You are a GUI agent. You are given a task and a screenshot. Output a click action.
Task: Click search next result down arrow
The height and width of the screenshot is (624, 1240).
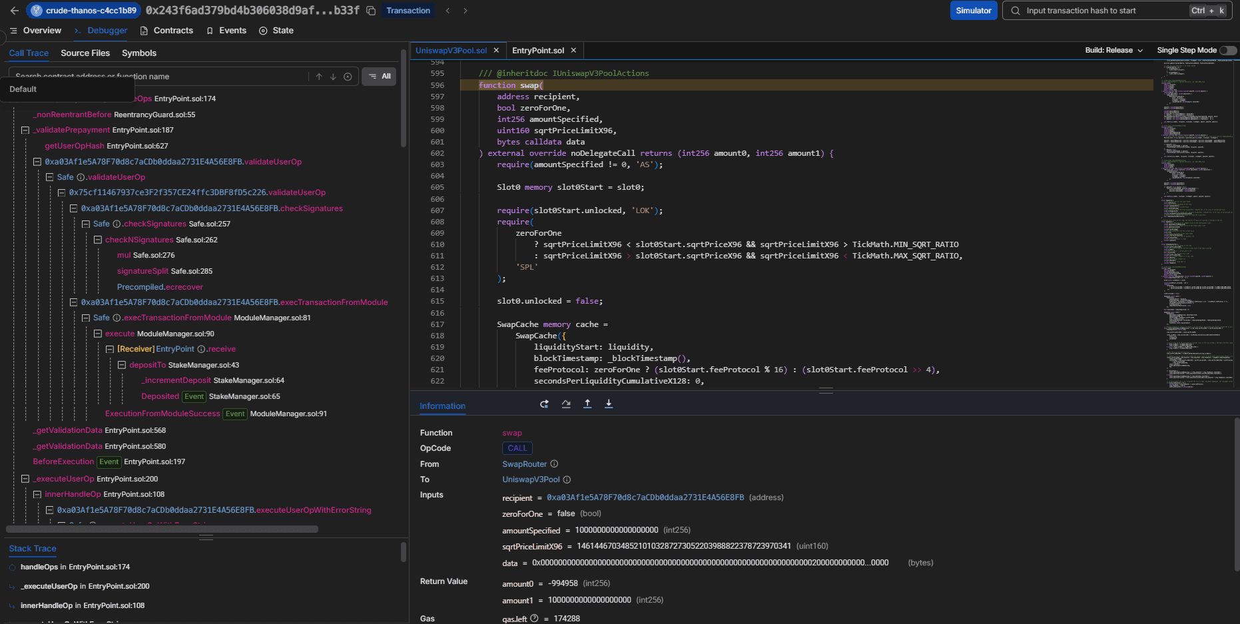(333, 77)
